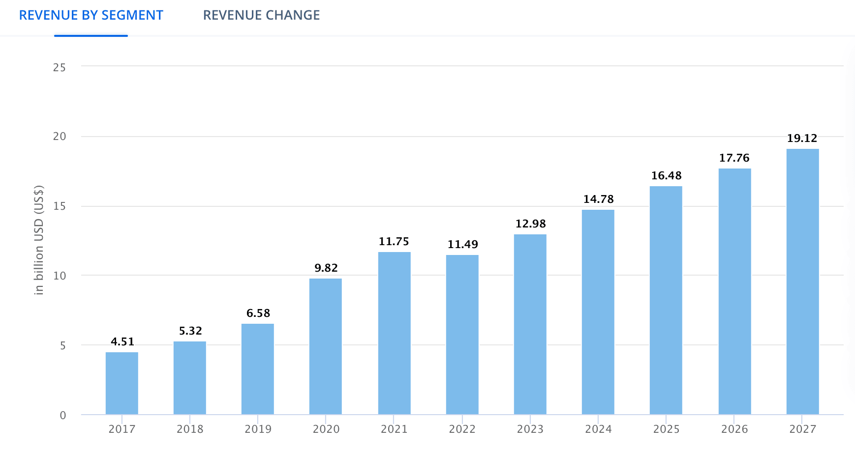
Task: Open the Revenue Change tab
Action: tap(261, 15)
